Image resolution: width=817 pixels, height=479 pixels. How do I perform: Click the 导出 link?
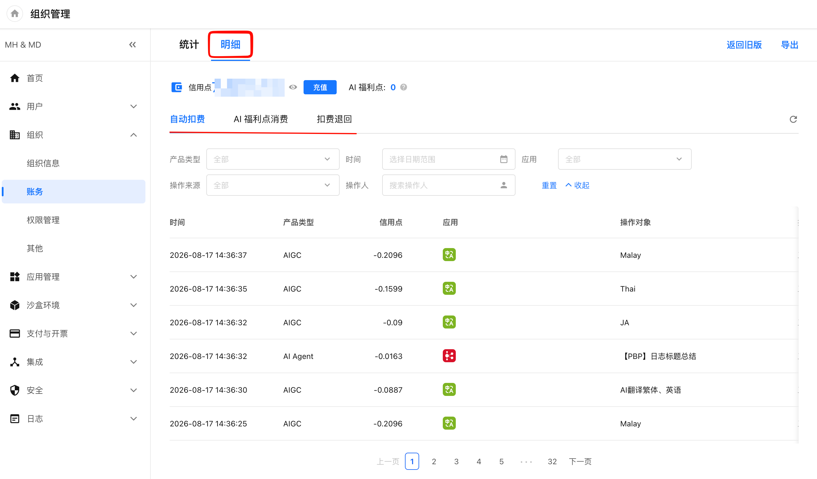(790, 45)
